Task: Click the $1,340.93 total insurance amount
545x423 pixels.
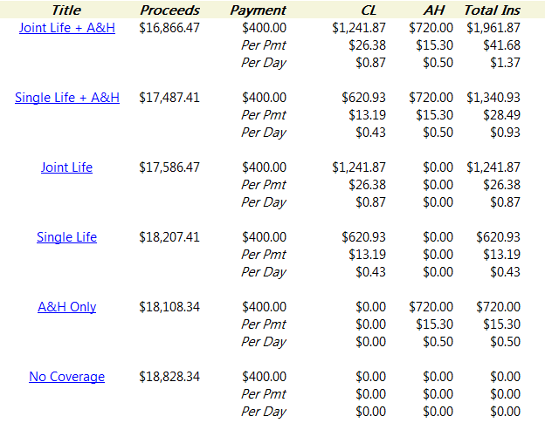Action: pos(493,98)
